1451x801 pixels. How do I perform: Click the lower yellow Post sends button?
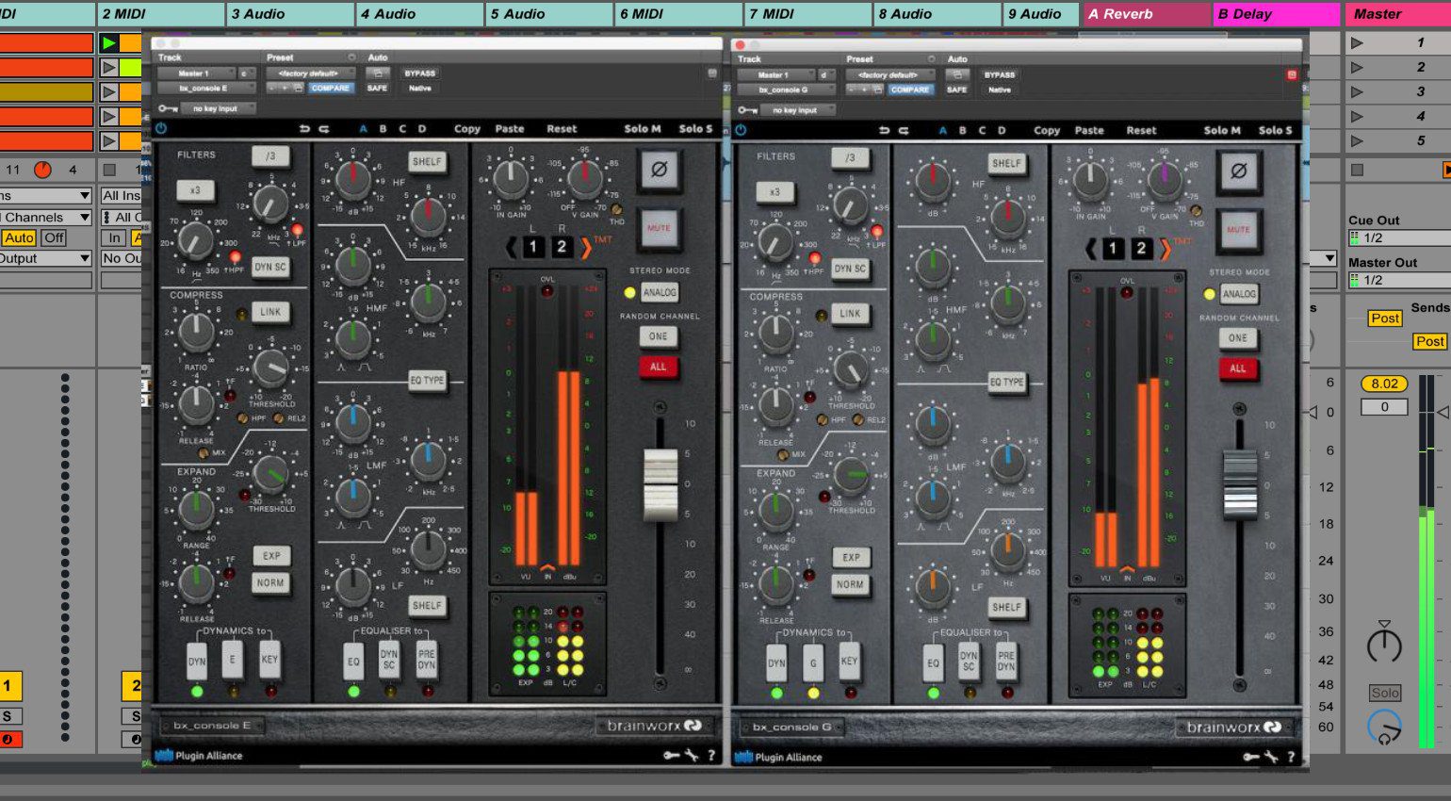[x=1429, y=341]
